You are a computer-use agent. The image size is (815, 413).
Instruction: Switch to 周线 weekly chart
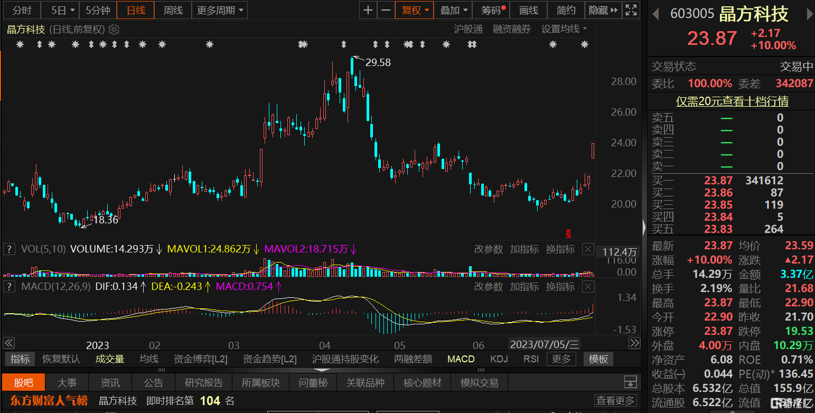point(173,10)
